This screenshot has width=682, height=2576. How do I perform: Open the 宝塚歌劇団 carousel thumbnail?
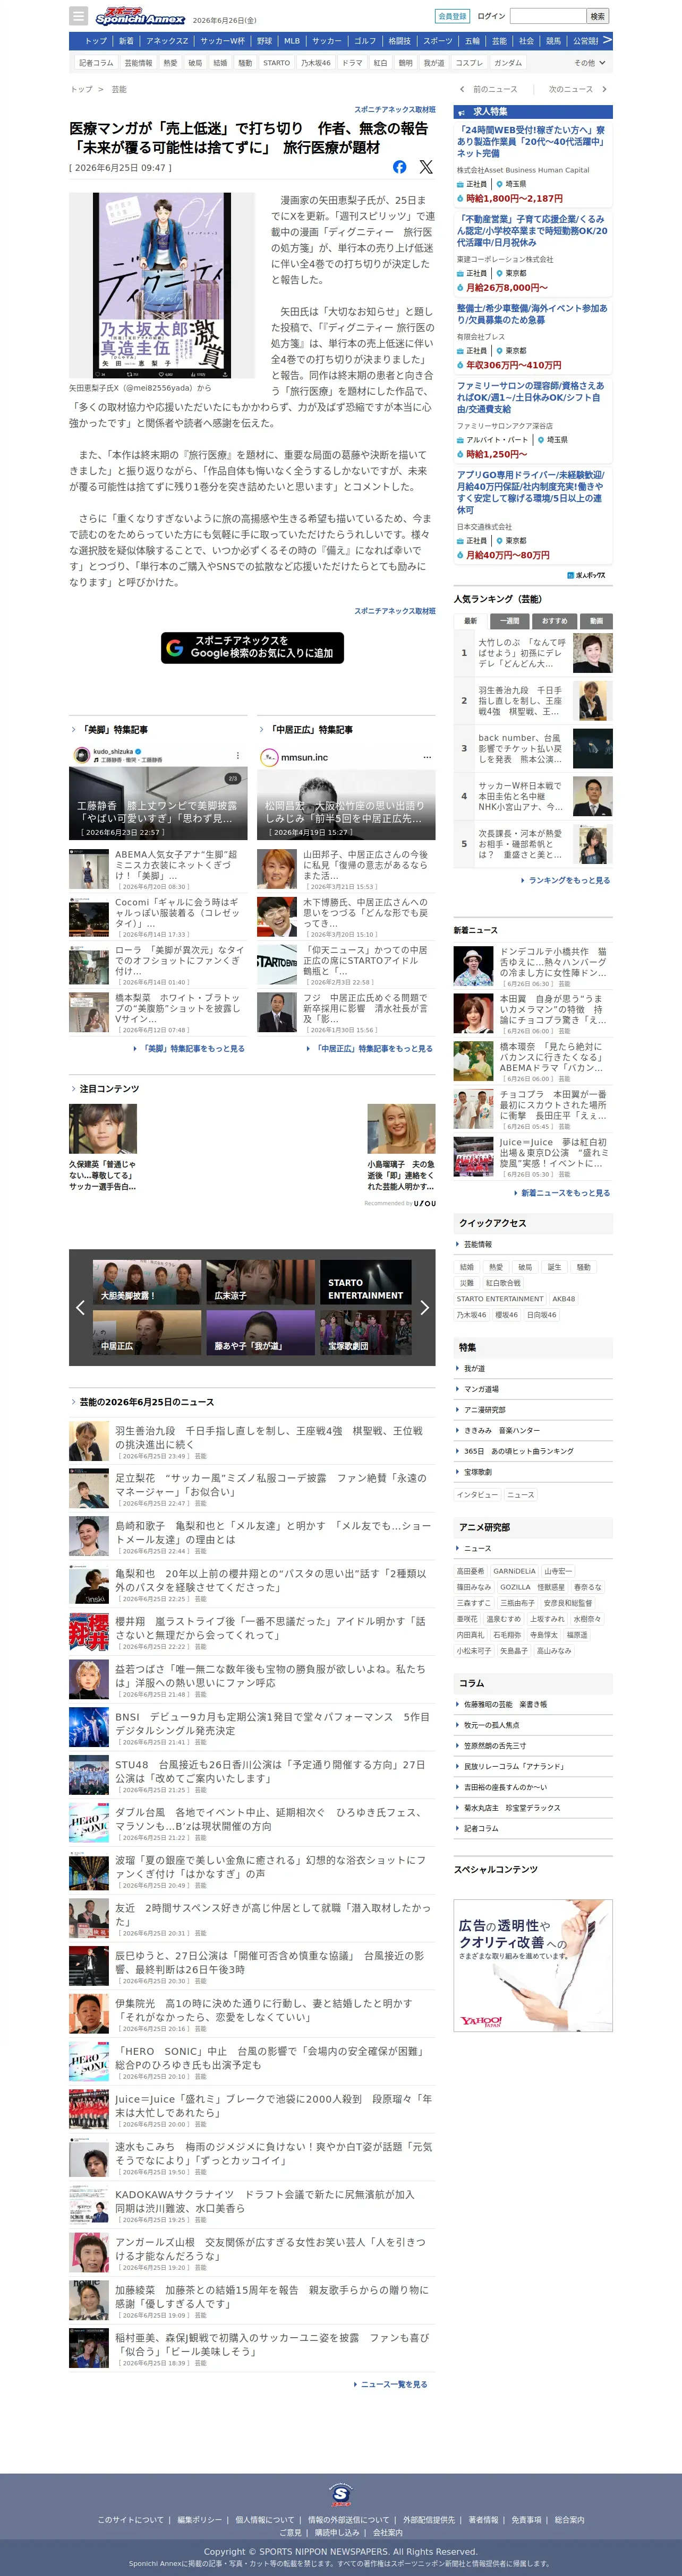[365, 1332]
